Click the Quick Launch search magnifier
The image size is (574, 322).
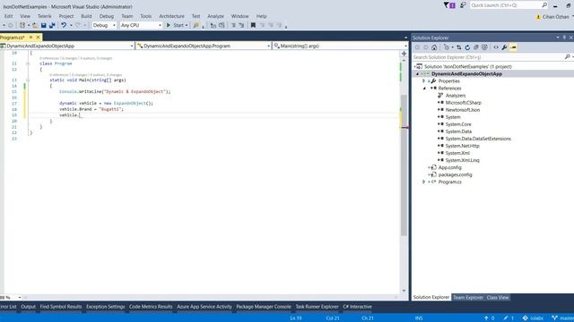544,5
